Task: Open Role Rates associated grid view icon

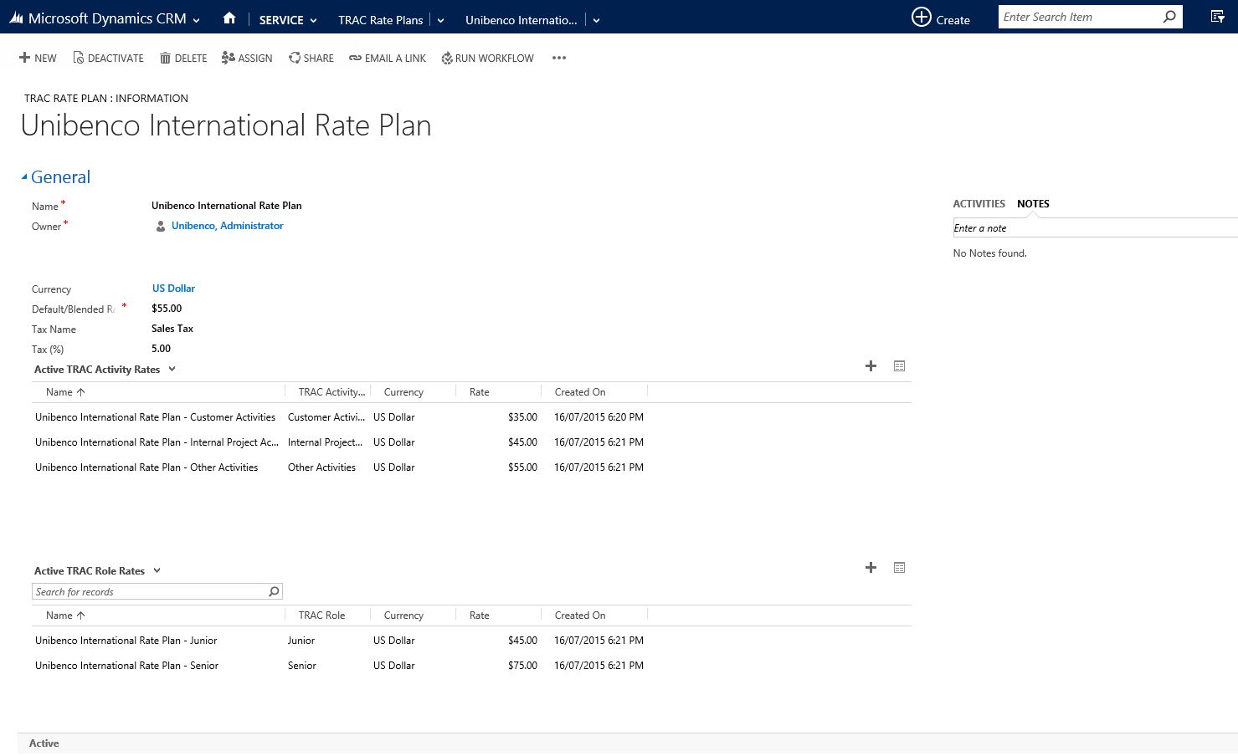Action: pos(899,567)
